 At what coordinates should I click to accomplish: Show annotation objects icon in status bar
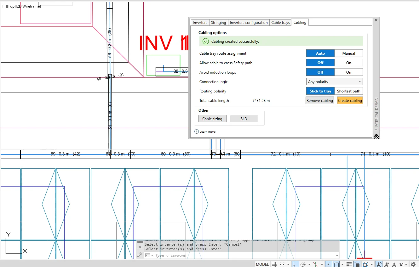(379, 264)
